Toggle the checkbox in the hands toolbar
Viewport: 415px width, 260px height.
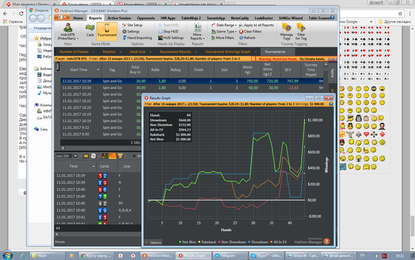(134, 156)
